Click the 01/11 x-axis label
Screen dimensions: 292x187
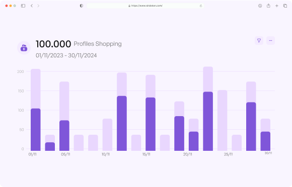coord(32,154)
